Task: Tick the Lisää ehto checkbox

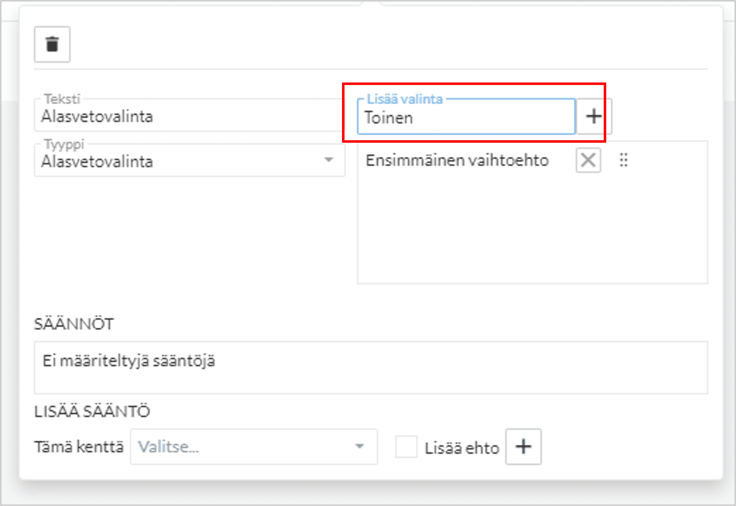Action: (x=406, y=447)
